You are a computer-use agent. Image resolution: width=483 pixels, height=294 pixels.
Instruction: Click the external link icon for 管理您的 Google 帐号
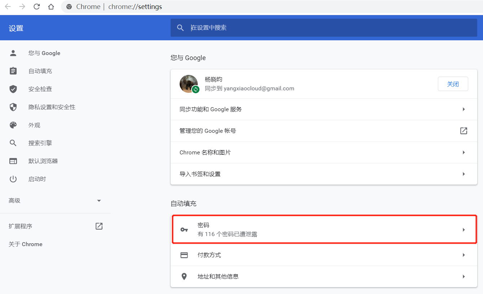tap(464, 131)
